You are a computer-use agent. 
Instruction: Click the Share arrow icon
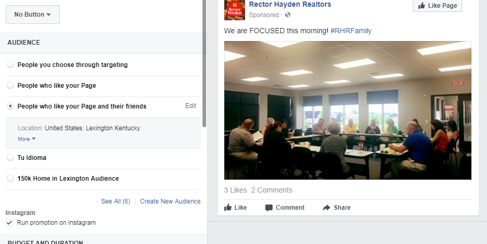327,207
